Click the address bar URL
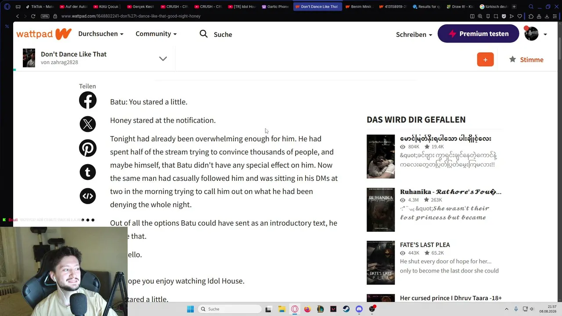Screen dimensions: 562x316 coord(131,16)
